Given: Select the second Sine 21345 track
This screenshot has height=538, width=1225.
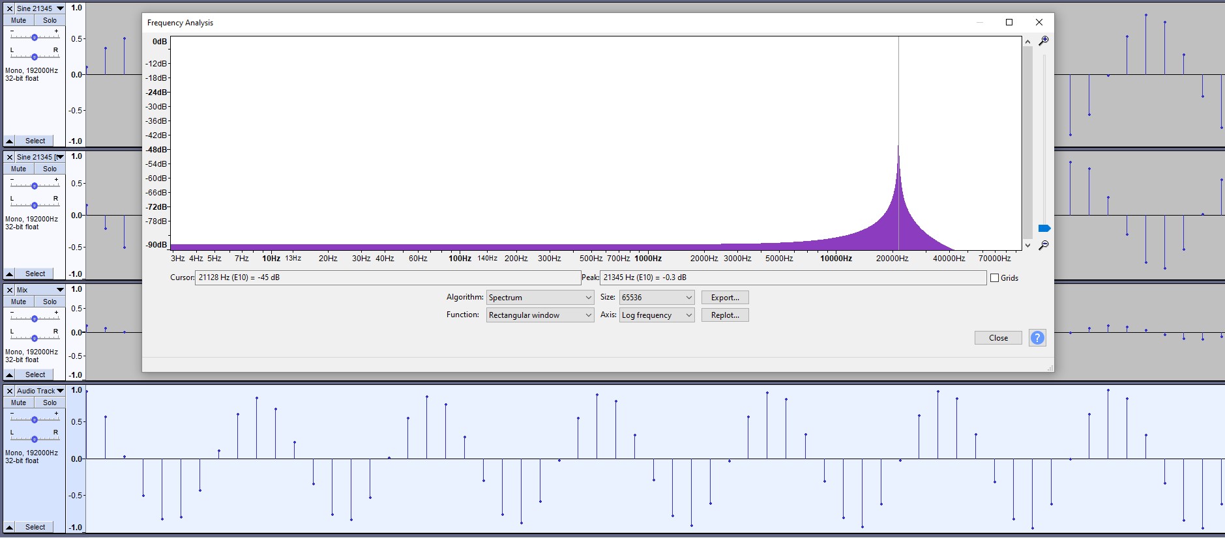Looking at the screenshot, I should tap(35, 274).
